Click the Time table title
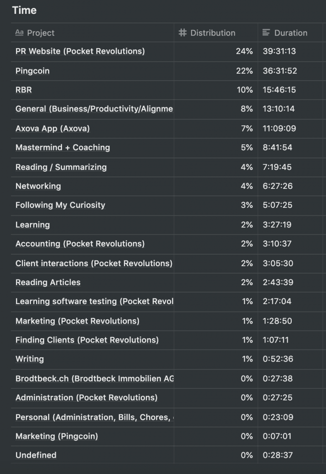This screenshot has height=474, width=326. click(x=25, y=10)
